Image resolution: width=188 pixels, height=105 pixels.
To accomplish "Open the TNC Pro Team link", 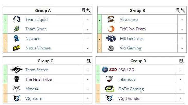I will (x=133, y=29).
